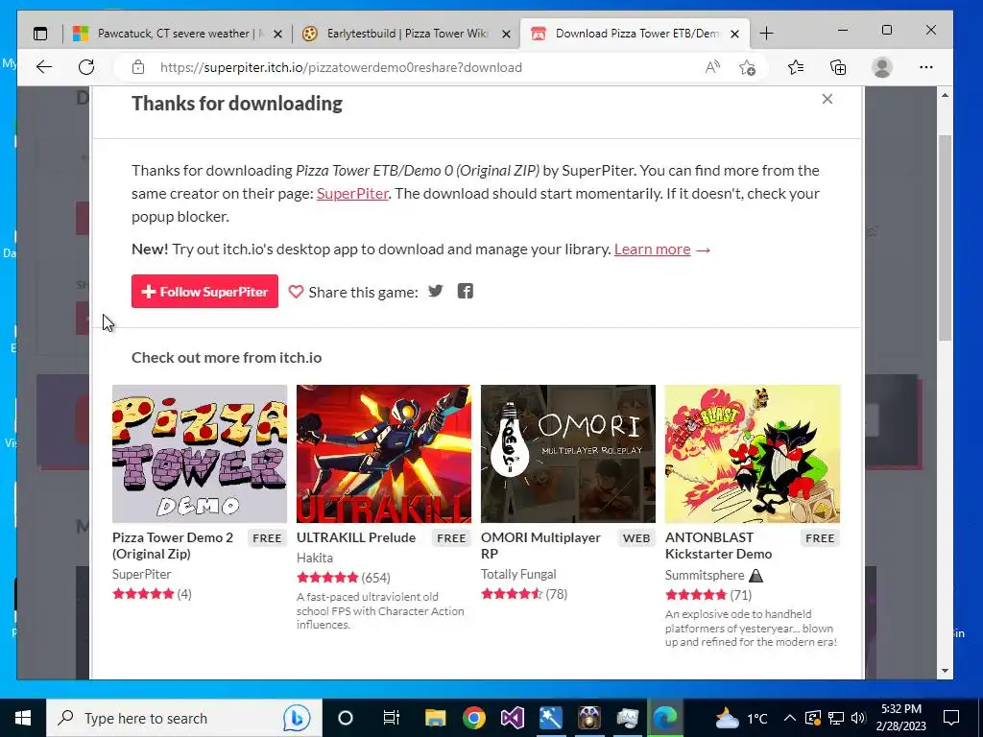Open a new browser tab
The height and width of the screenshot is (737, 983).
766,34
